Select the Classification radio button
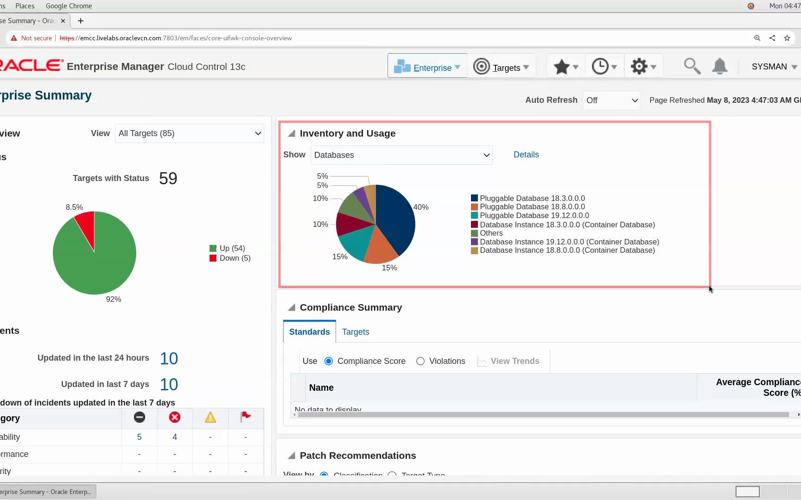The height and width of the screenshot is (500, 801). [x=324, y=474]
